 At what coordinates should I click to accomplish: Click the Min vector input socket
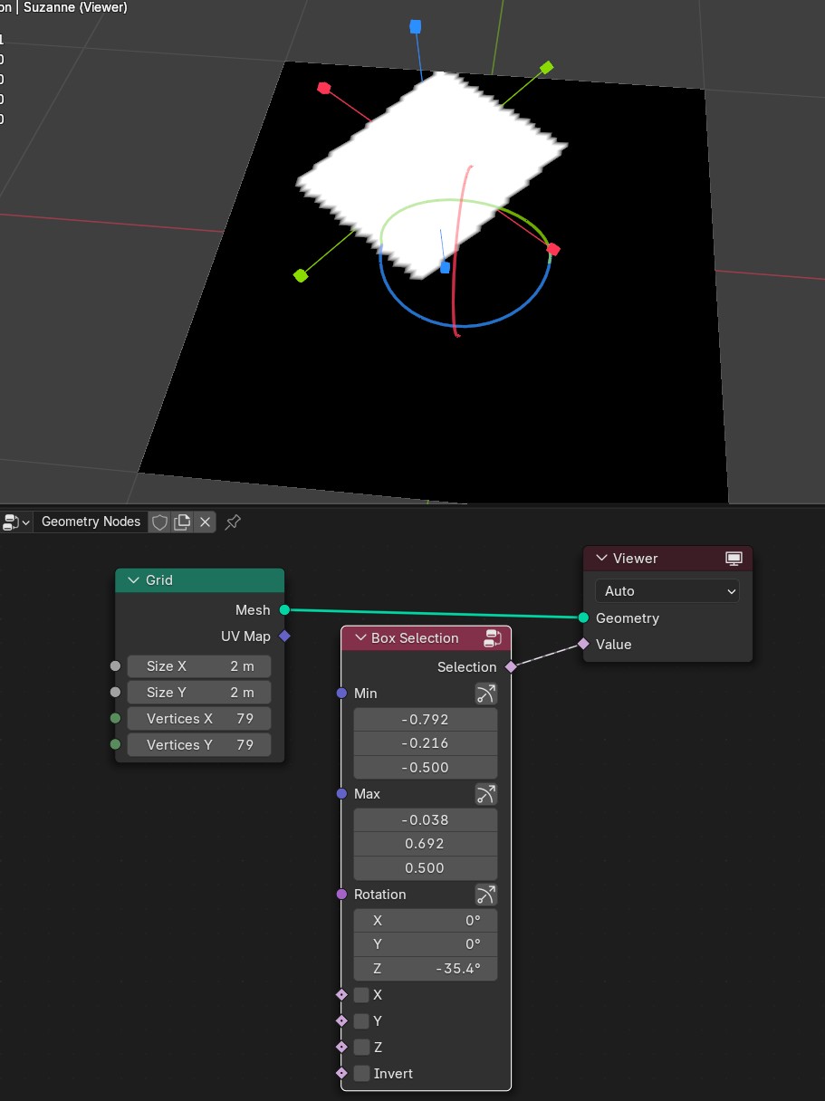341,694
